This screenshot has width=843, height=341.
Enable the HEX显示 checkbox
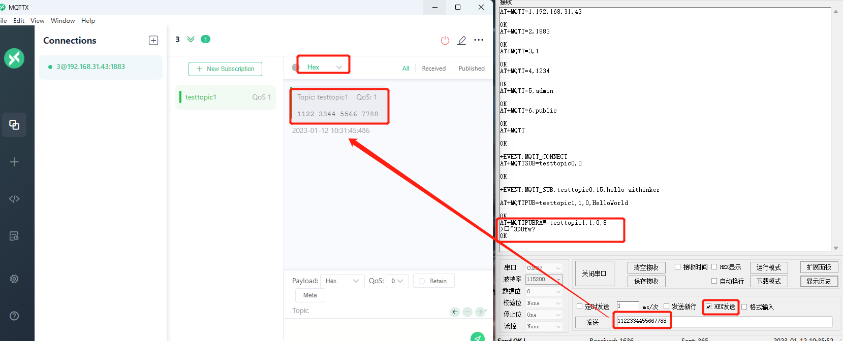[x=714, y=267]
